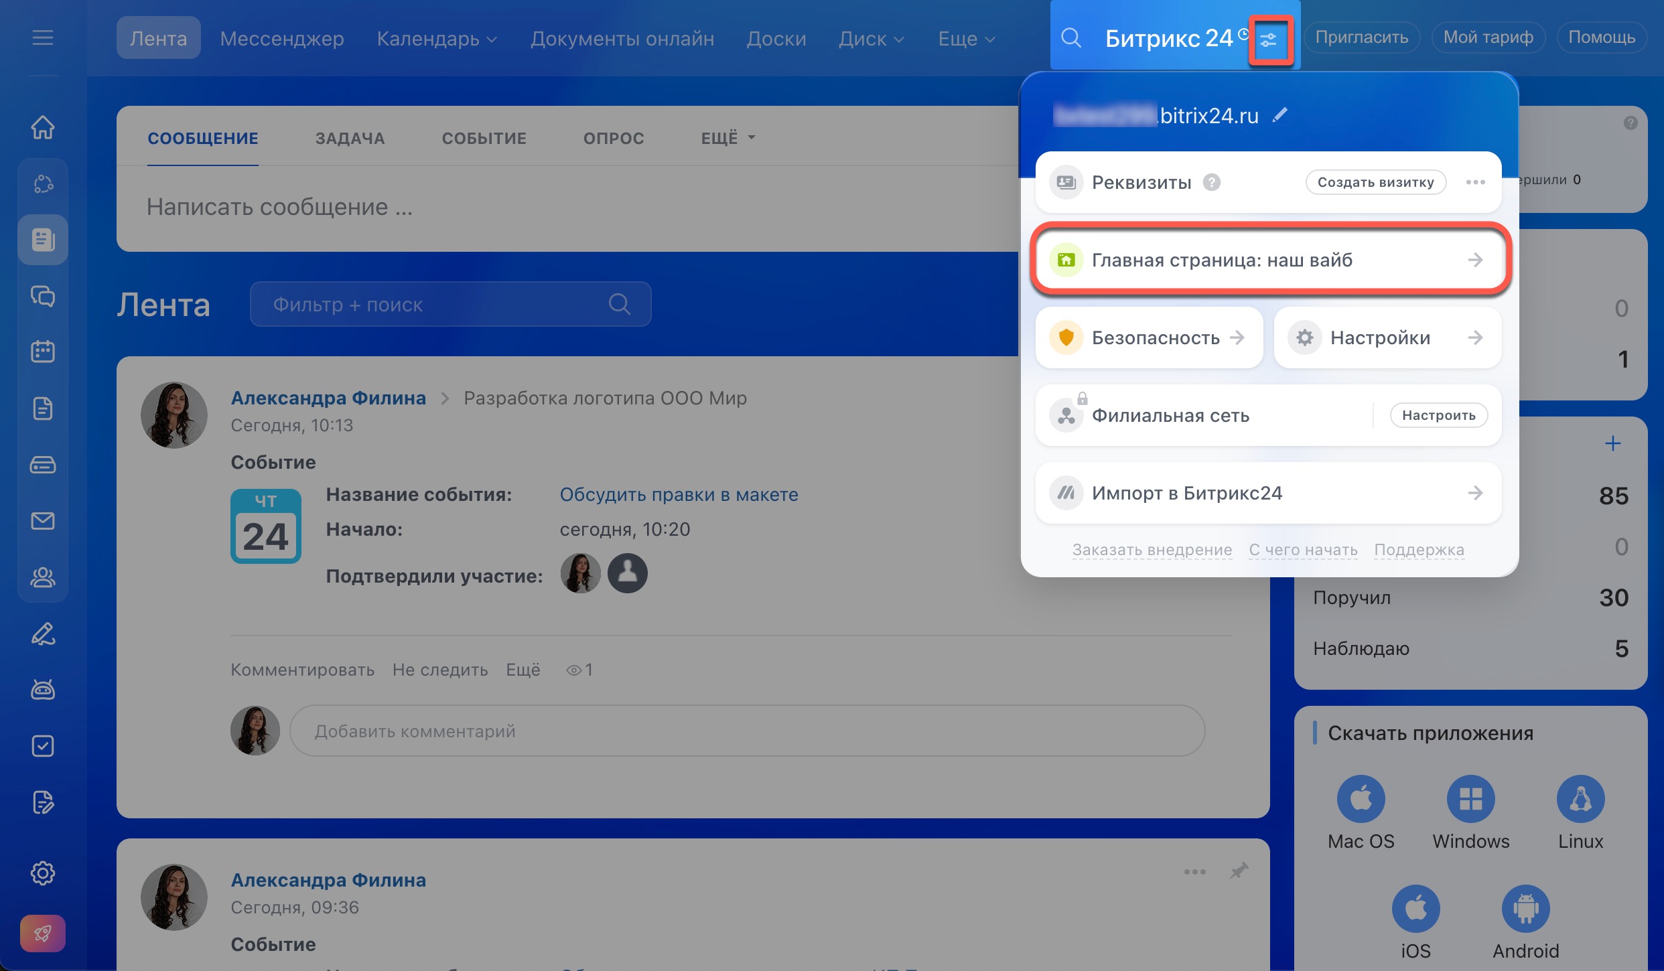Open the news feed sidebar icon

(x=43, y=240)
